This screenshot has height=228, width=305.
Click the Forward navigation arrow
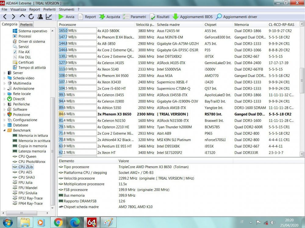point(14,17)
